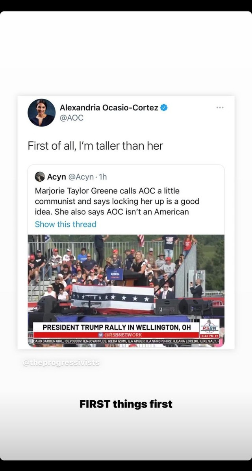Screen dimensions: 252x471
Task: Click the quoted tweet text about Marjorie Taylor Greene
Action: point(117,201)
